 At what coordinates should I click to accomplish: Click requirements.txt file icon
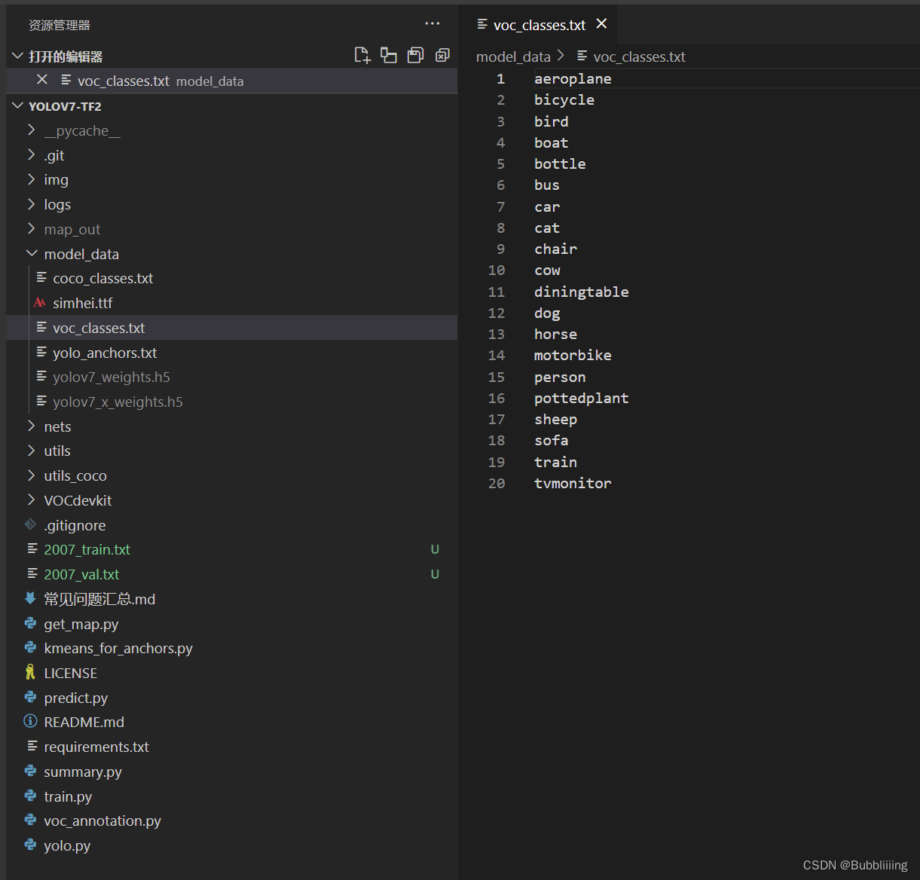coord(32,746)
